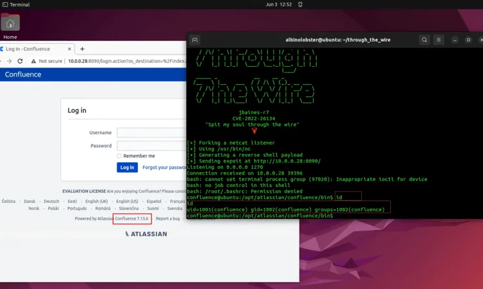This screenshot has width=483, height=289.
Task: Click the Not secure warning icon
Action: pyautogui.click(x=32, y=61)
